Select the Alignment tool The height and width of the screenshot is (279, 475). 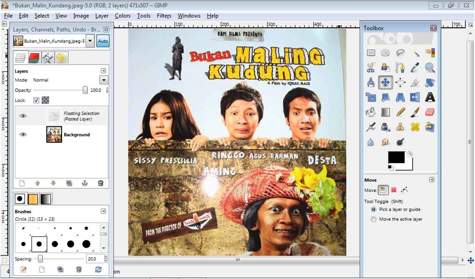point(400,83)
